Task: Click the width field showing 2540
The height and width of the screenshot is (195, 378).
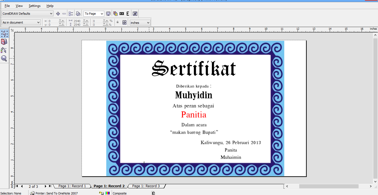Action: [78, 21]
